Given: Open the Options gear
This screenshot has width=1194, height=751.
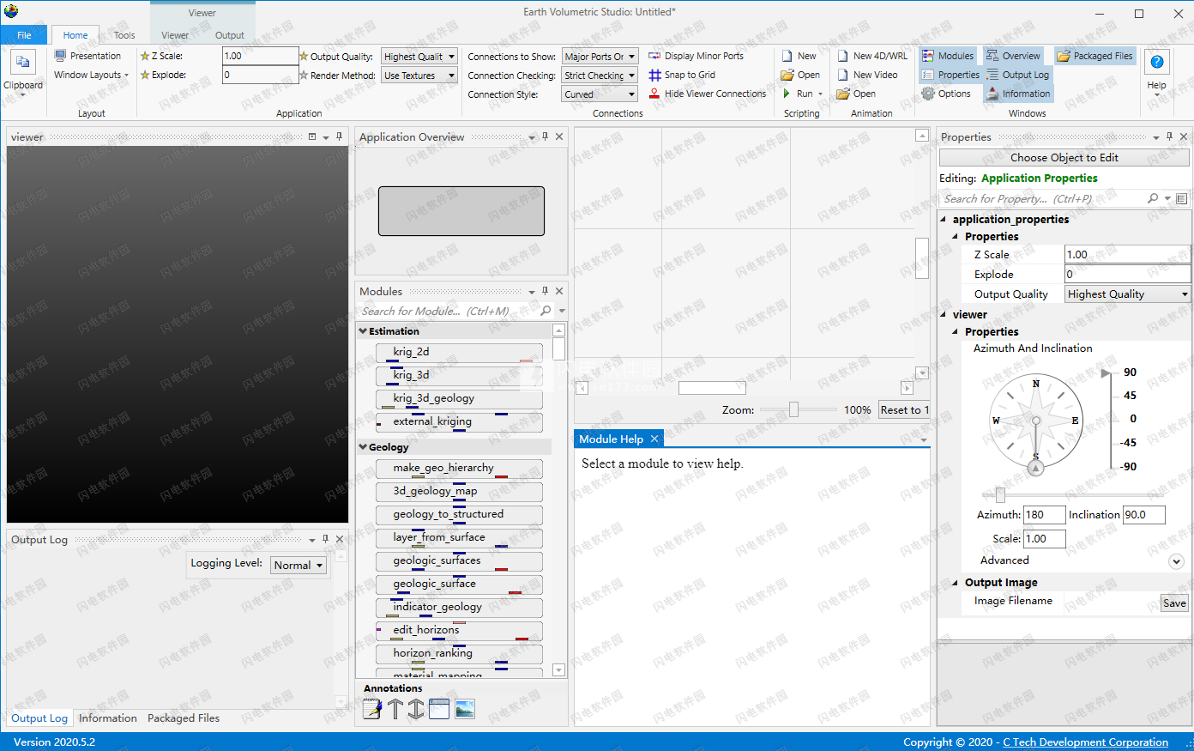Looking at the screenshot, I should (928, 94).
